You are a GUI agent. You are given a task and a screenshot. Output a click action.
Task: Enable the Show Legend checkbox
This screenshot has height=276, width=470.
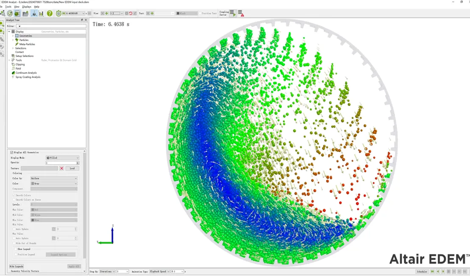(16, 249)
